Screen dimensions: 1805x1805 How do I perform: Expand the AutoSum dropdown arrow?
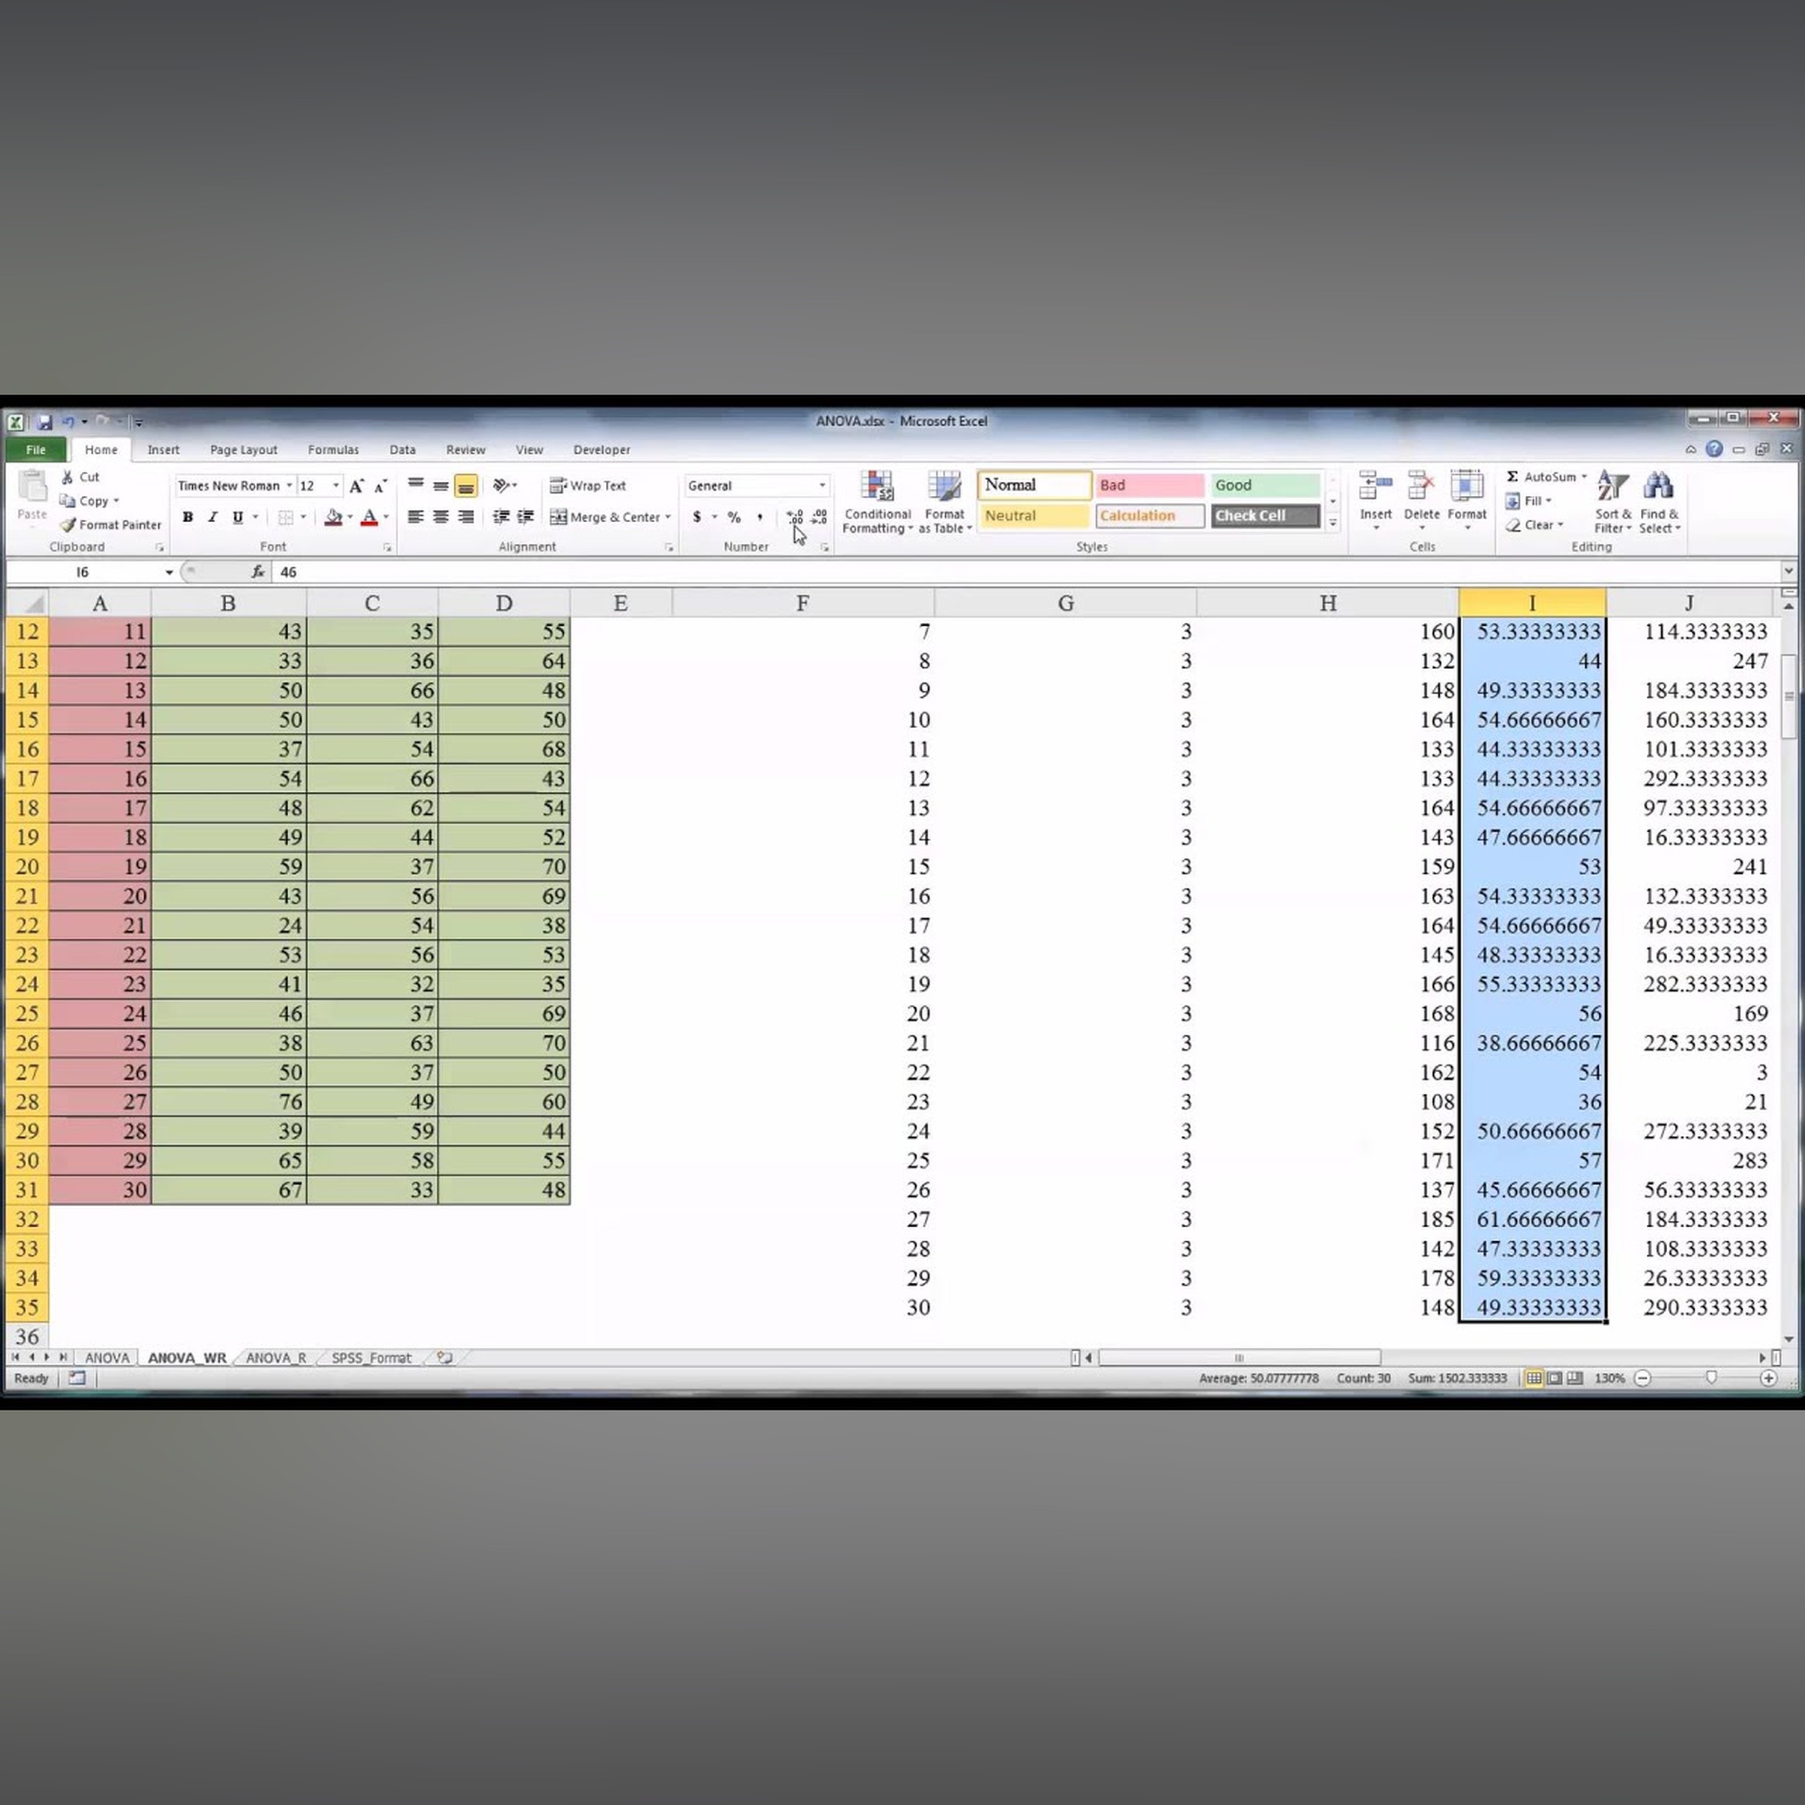point(1584,477)
